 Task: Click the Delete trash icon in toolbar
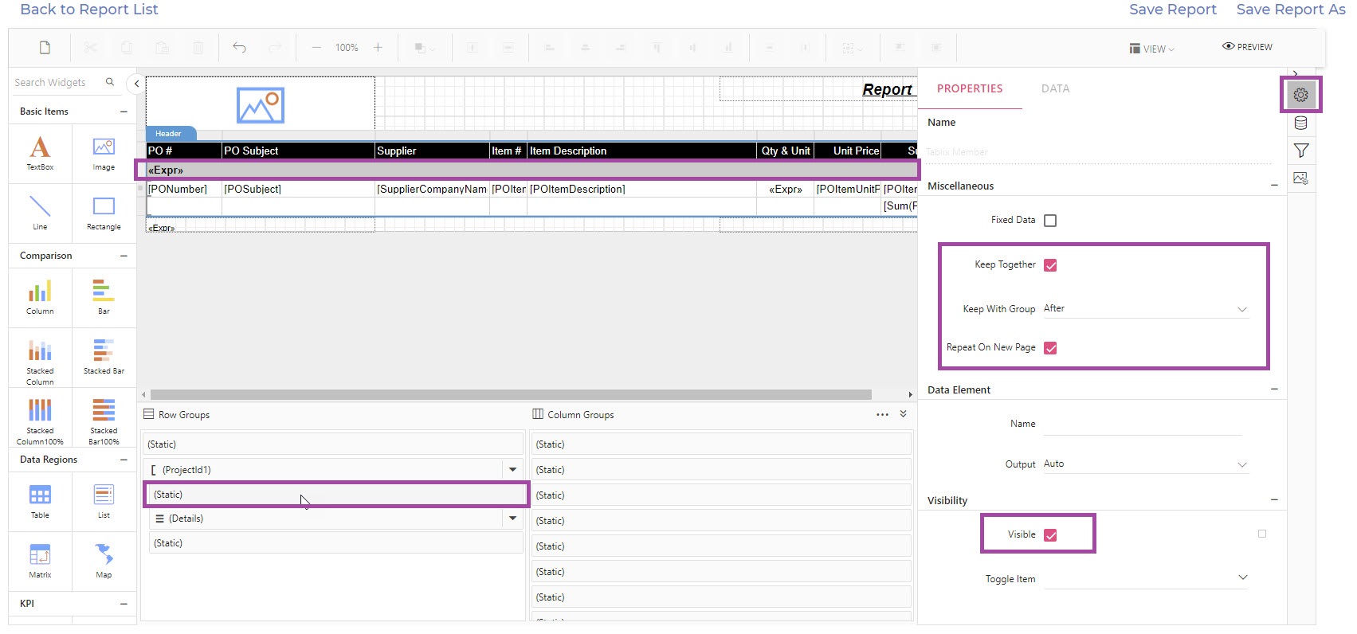coord(198,48)
